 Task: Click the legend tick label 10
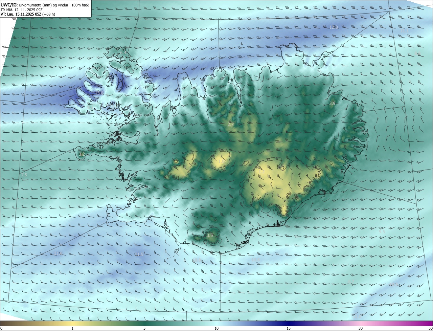pos(216,328)
